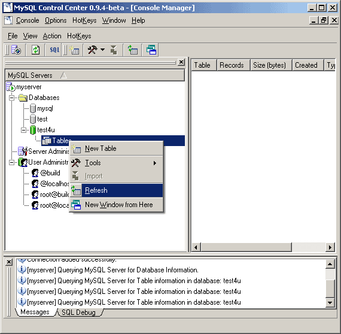The width and height of the screenshot is (341, 334).
Task: Sort by the Records column header
Action: point(233,65)
